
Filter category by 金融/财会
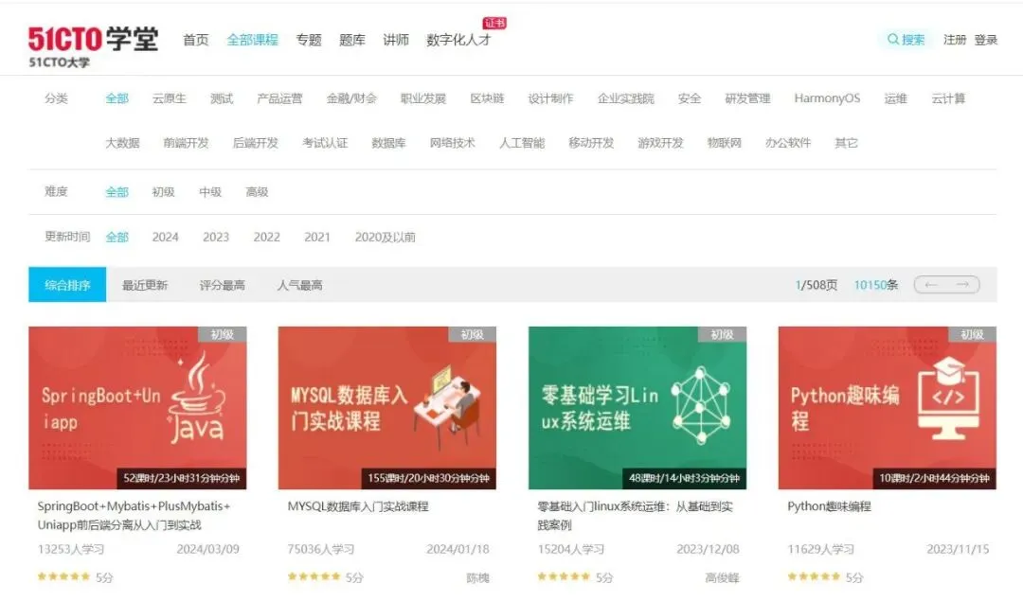click(351, 98)
